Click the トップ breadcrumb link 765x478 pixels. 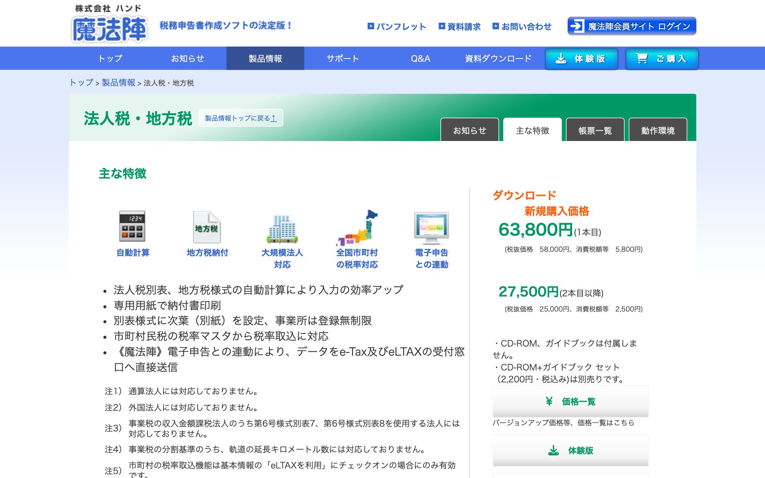click(x=81, y=82)
